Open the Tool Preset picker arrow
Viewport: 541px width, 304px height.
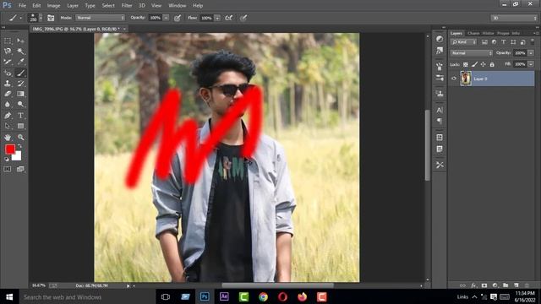[20, 18]
